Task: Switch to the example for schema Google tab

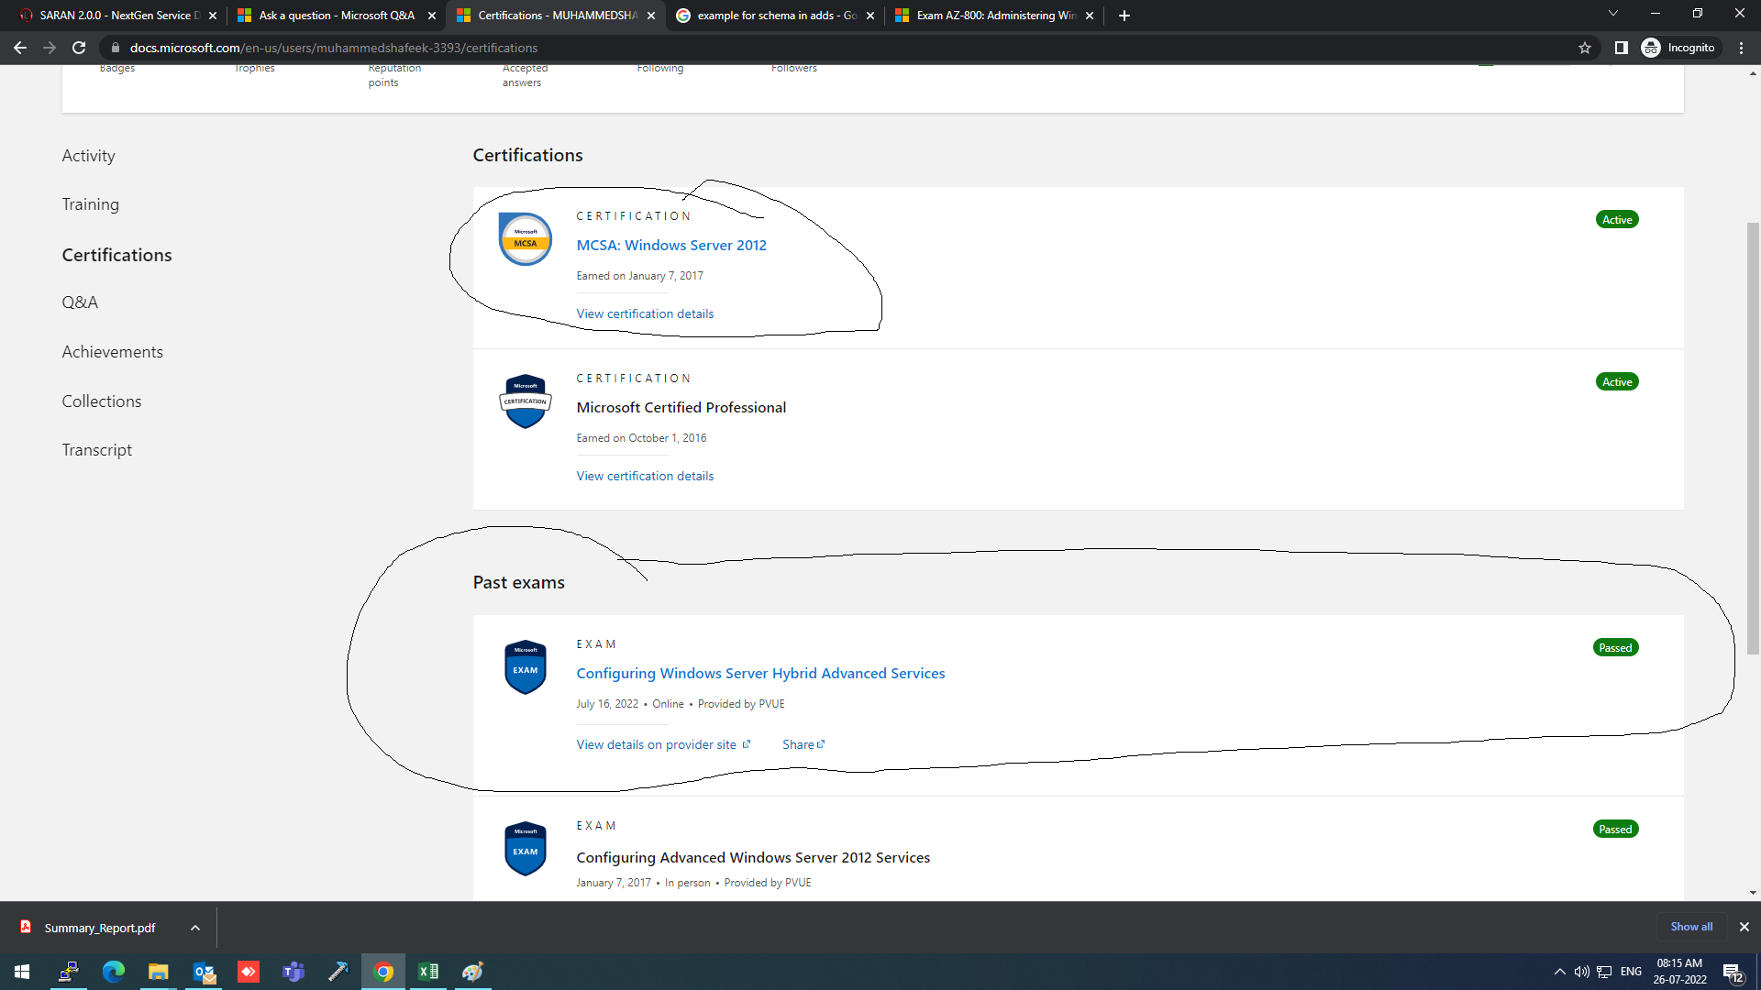Action: [x=776, y=16]
